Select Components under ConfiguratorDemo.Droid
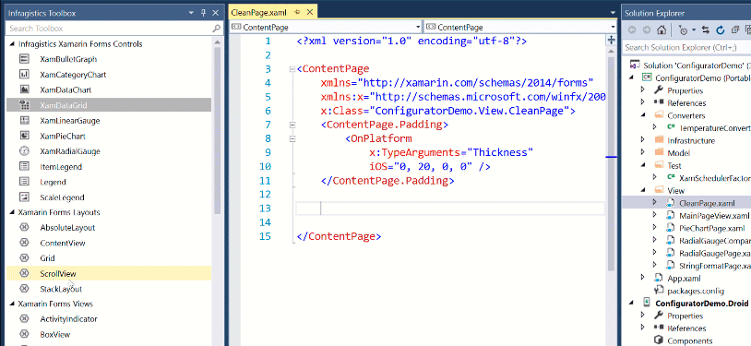The width and height of the screenshot is (751, 346). pos(690,340)
